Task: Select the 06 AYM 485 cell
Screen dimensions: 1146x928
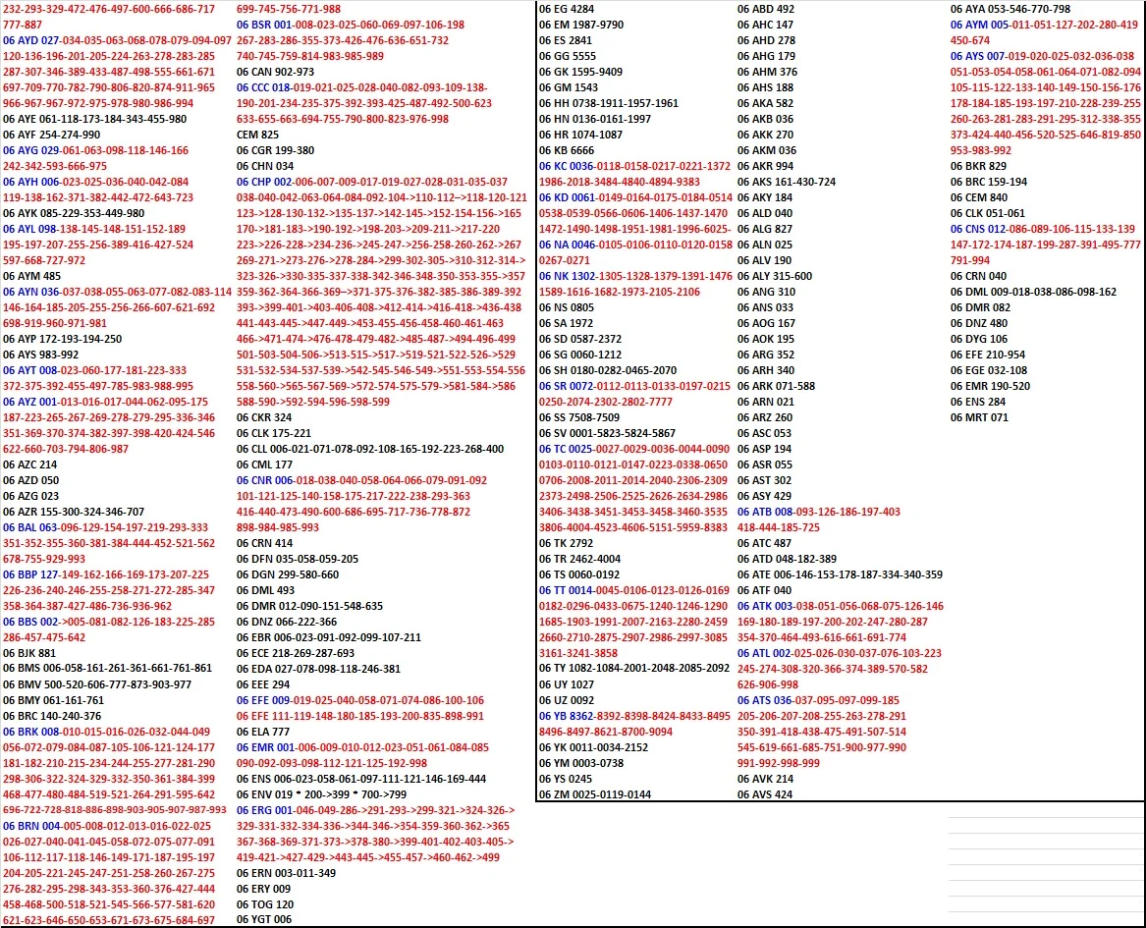Action: tap(31, 276)
